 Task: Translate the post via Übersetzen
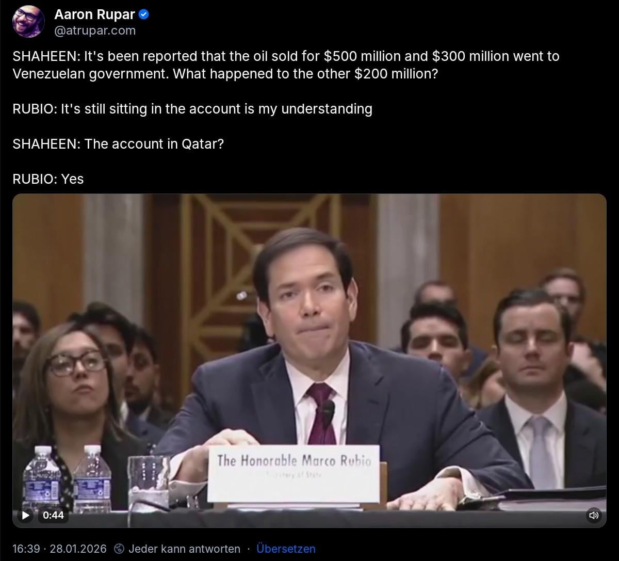point(286,549)
